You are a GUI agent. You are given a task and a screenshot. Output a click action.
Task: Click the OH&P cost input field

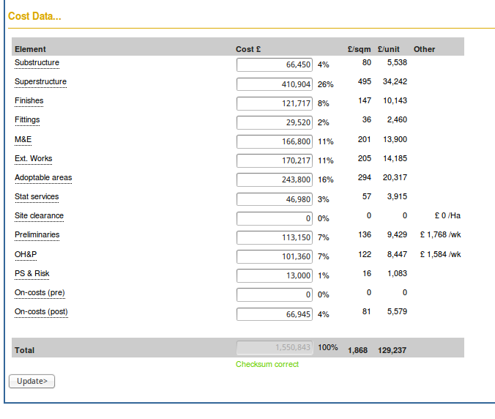click(275, 256)
